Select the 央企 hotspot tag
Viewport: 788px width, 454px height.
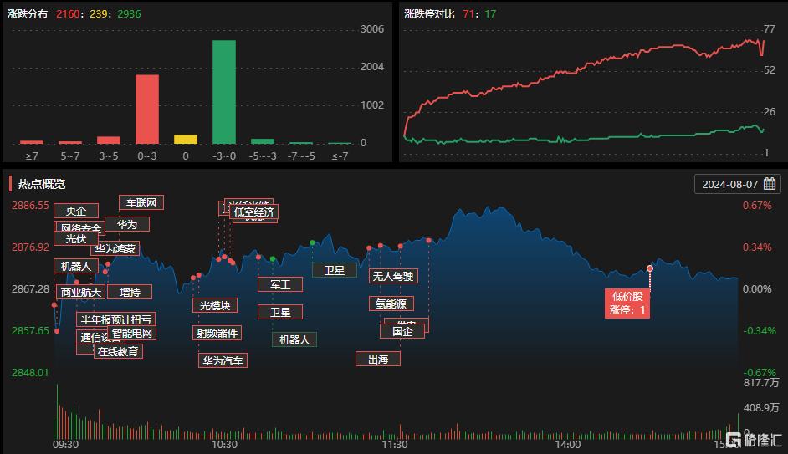click(76, 211)
